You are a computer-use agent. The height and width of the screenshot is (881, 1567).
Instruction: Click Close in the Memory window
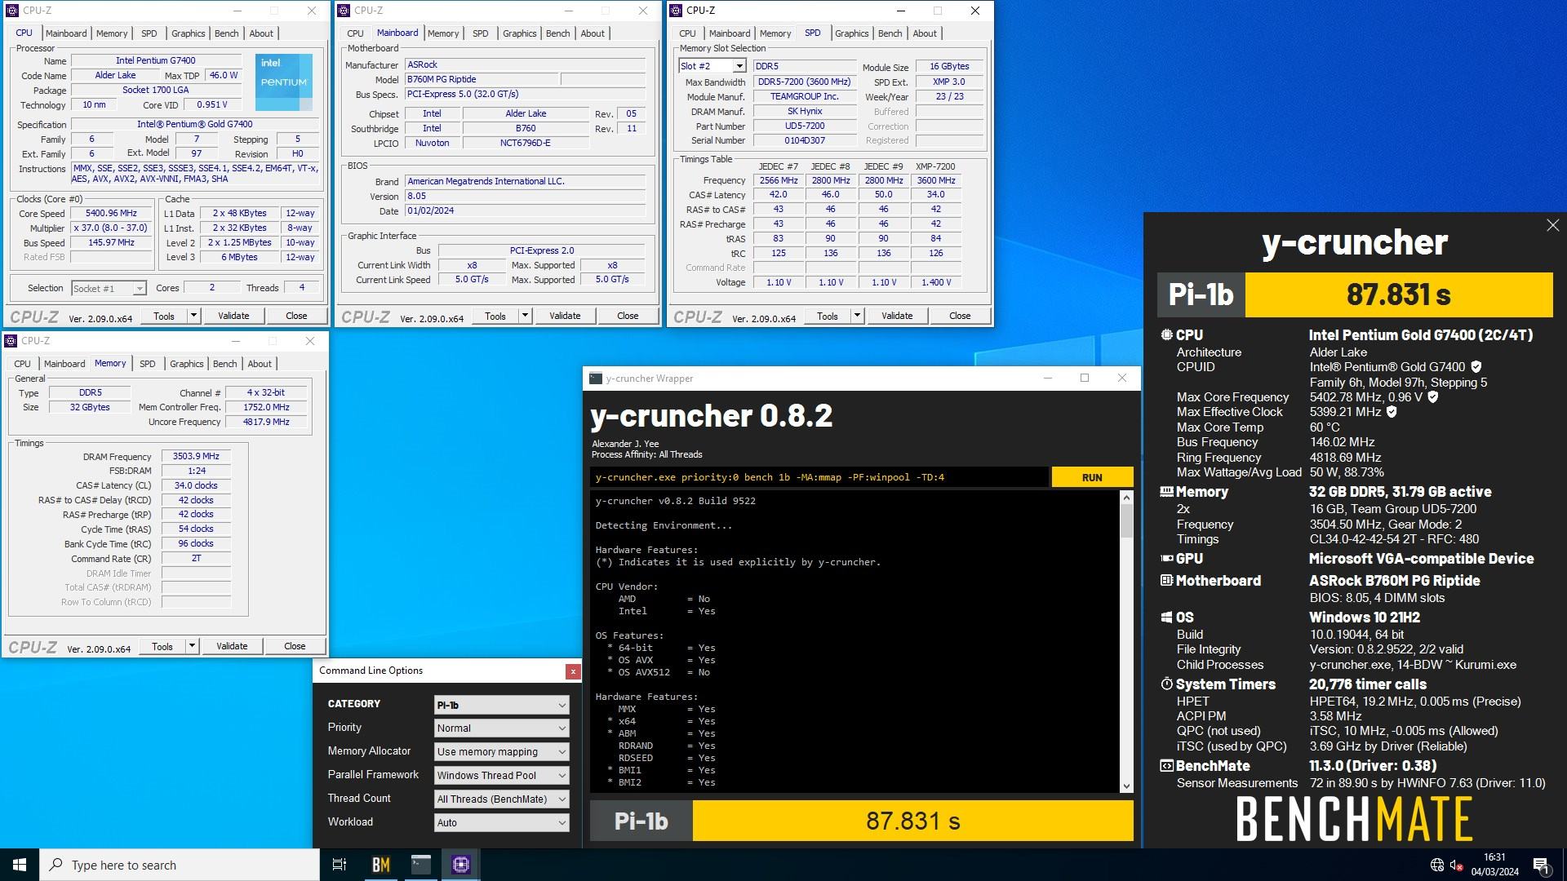[x=295, y=646]
